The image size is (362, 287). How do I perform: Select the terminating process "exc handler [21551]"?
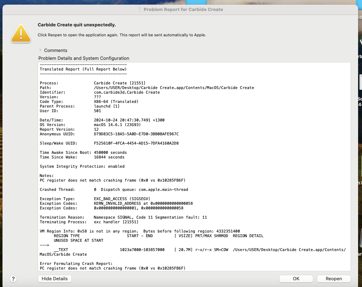[x=116, y=222]
